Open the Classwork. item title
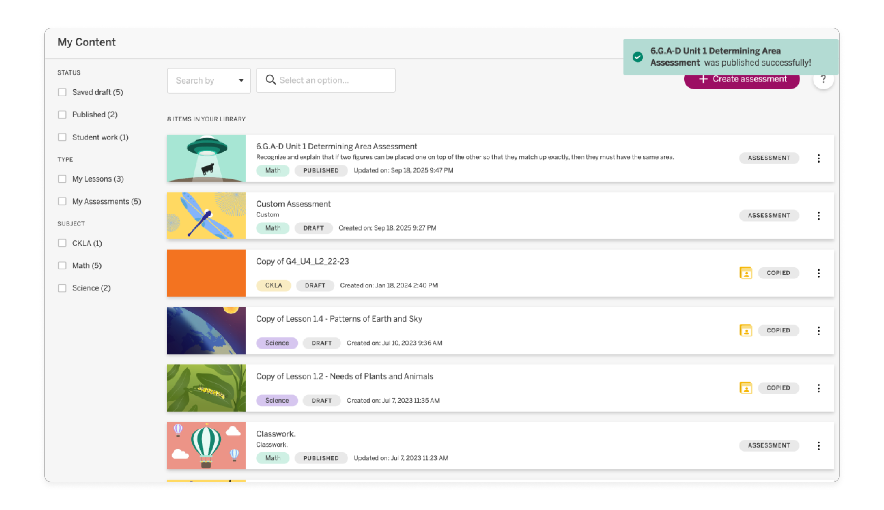 coord(276,434)
